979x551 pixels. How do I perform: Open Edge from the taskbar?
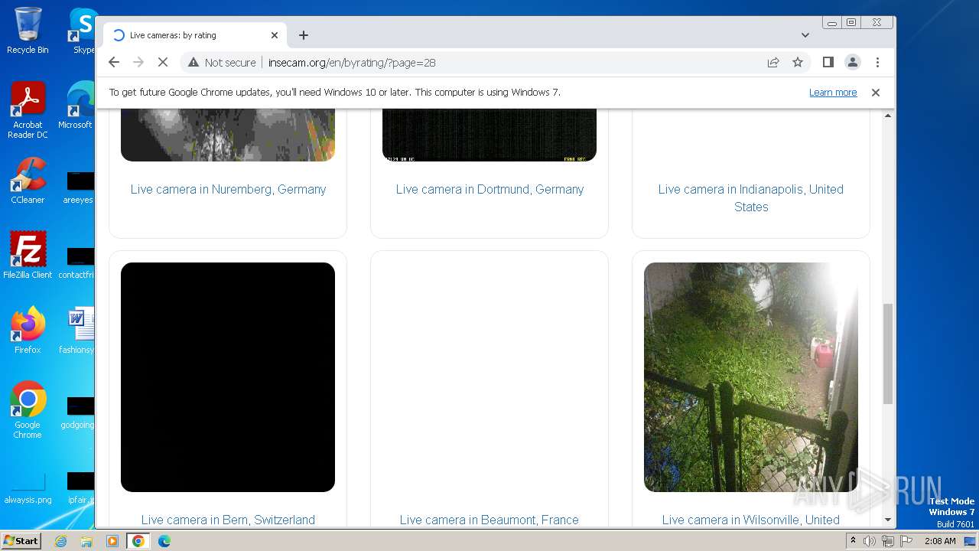point(164,541)
